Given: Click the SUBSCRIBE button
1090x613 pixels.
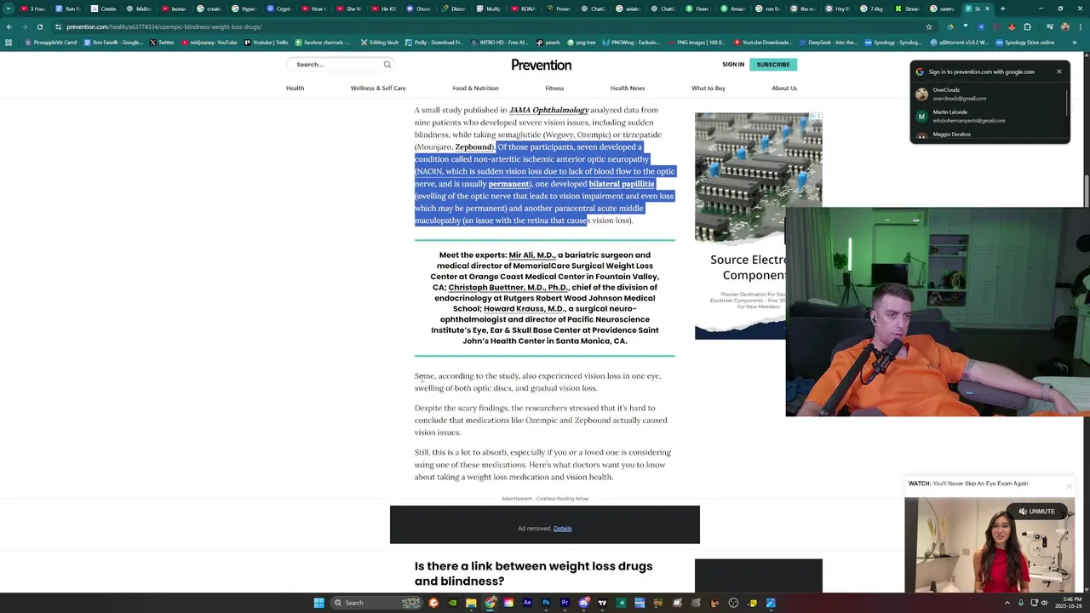Looking at the screenshot, I should coord(773,65).
